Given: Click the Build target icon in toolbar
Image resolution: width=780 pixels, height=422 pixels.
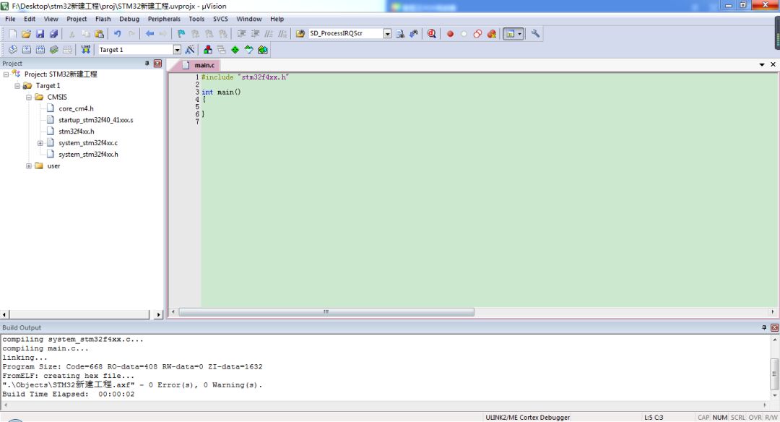Looking at the screenshot, I should 27,50.
